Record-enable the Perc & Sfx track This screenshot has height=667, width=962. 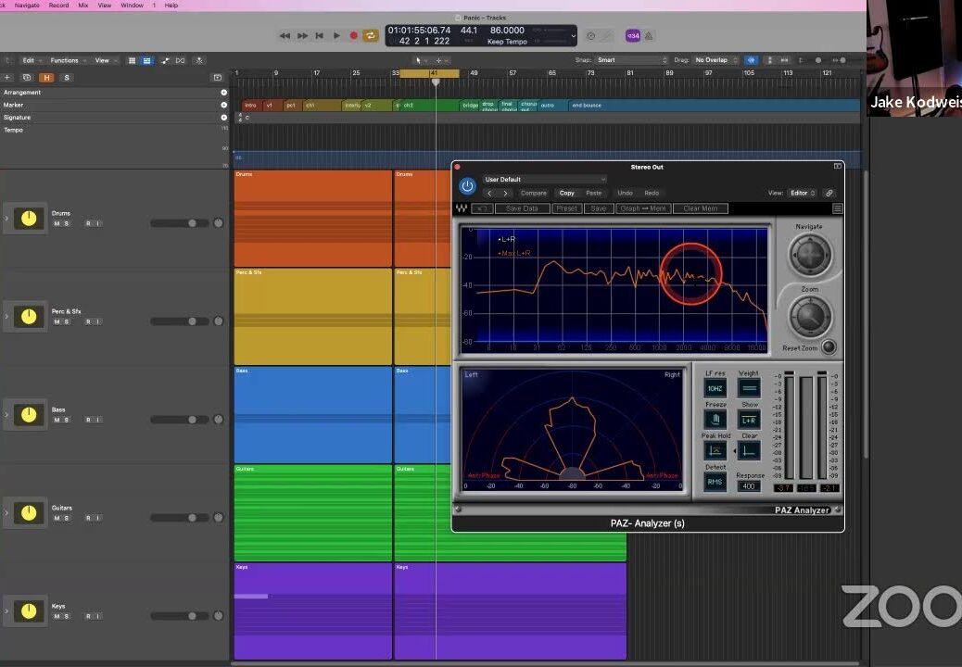88,321
